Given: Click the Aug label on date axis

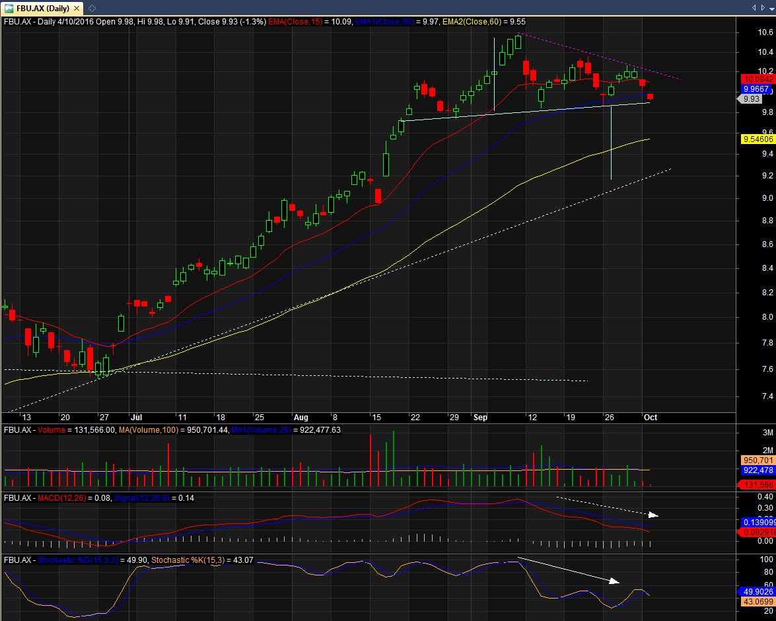Looking at the screenshot, I should tap(300, 418).
